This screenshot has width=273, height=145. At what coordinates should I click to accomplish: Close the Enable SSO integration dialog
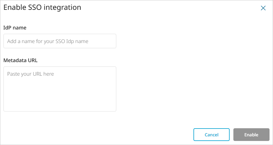click(263, 8)
